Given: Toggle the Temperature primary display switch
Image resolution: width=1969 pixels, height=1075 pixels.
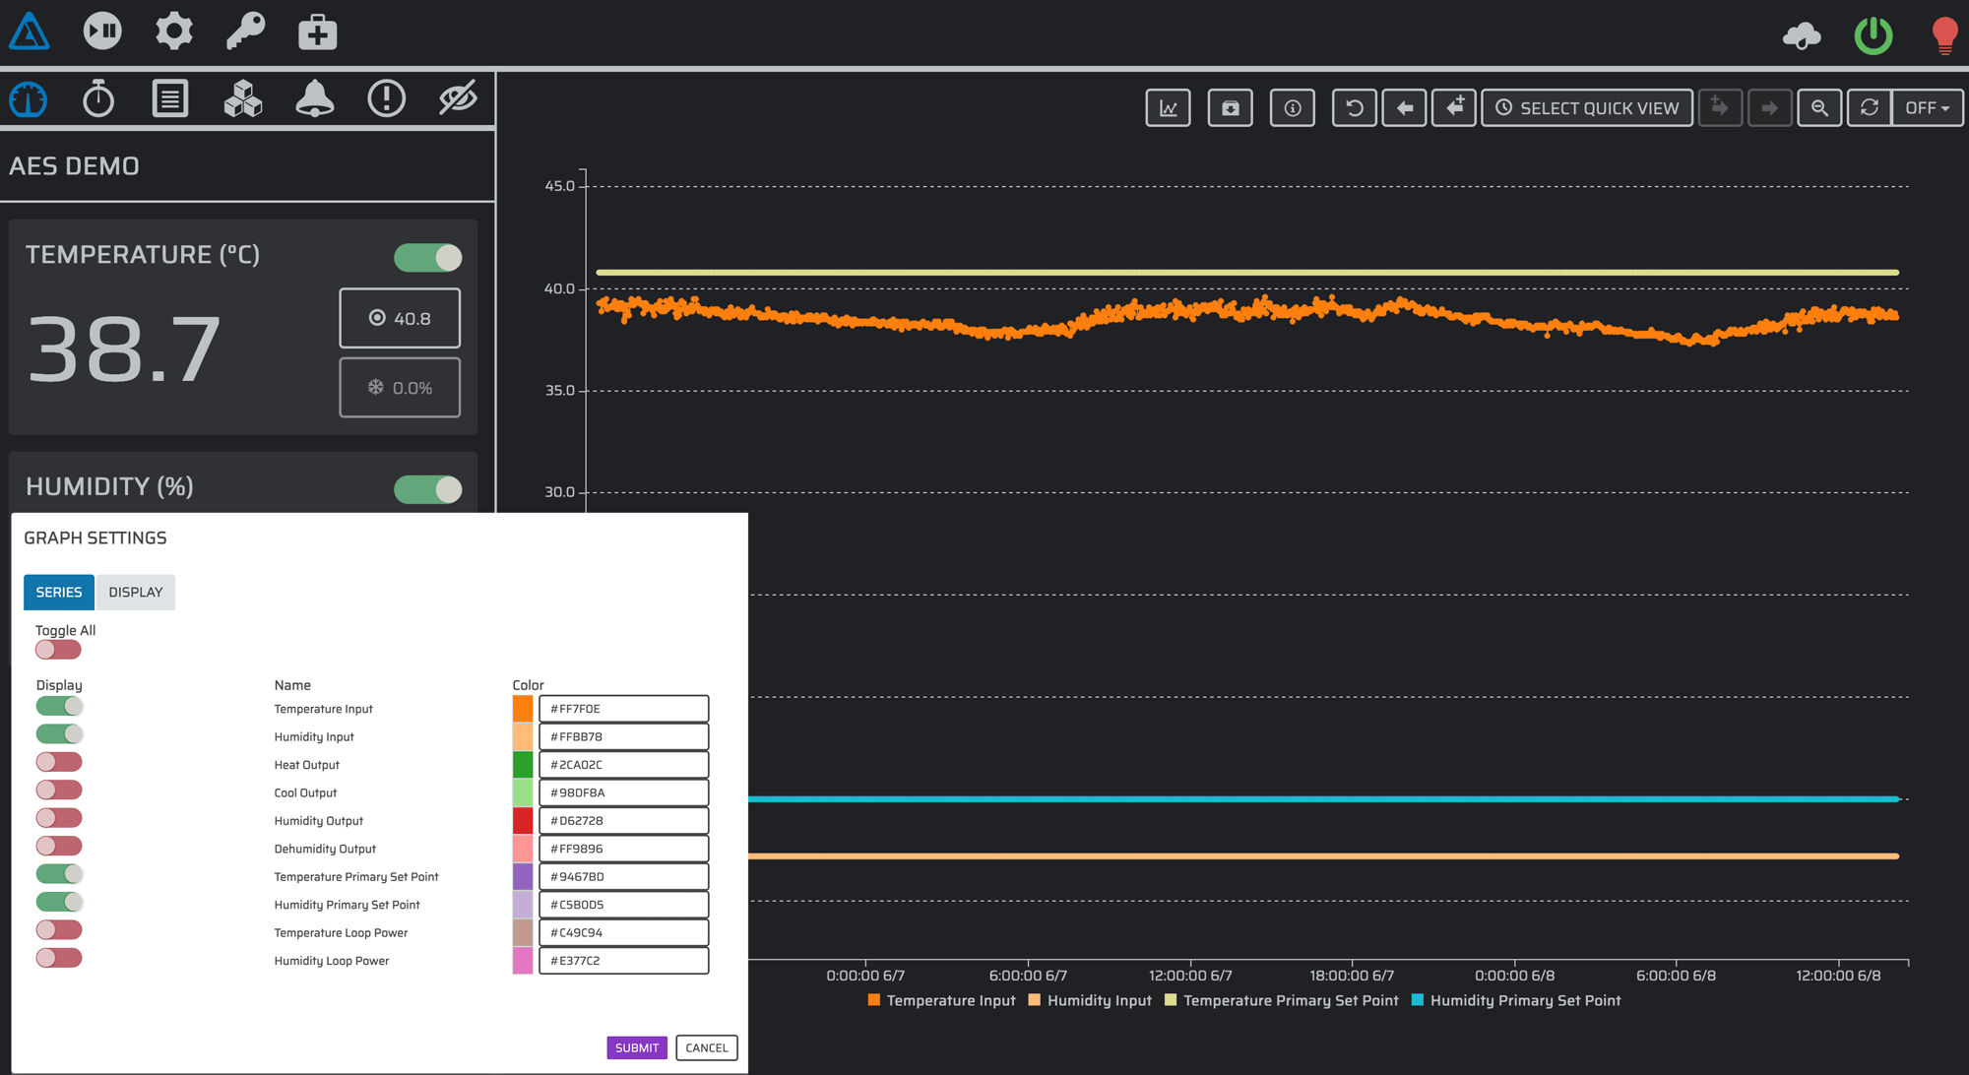Looking at the screenshot, I should click(x=58, y=875).
